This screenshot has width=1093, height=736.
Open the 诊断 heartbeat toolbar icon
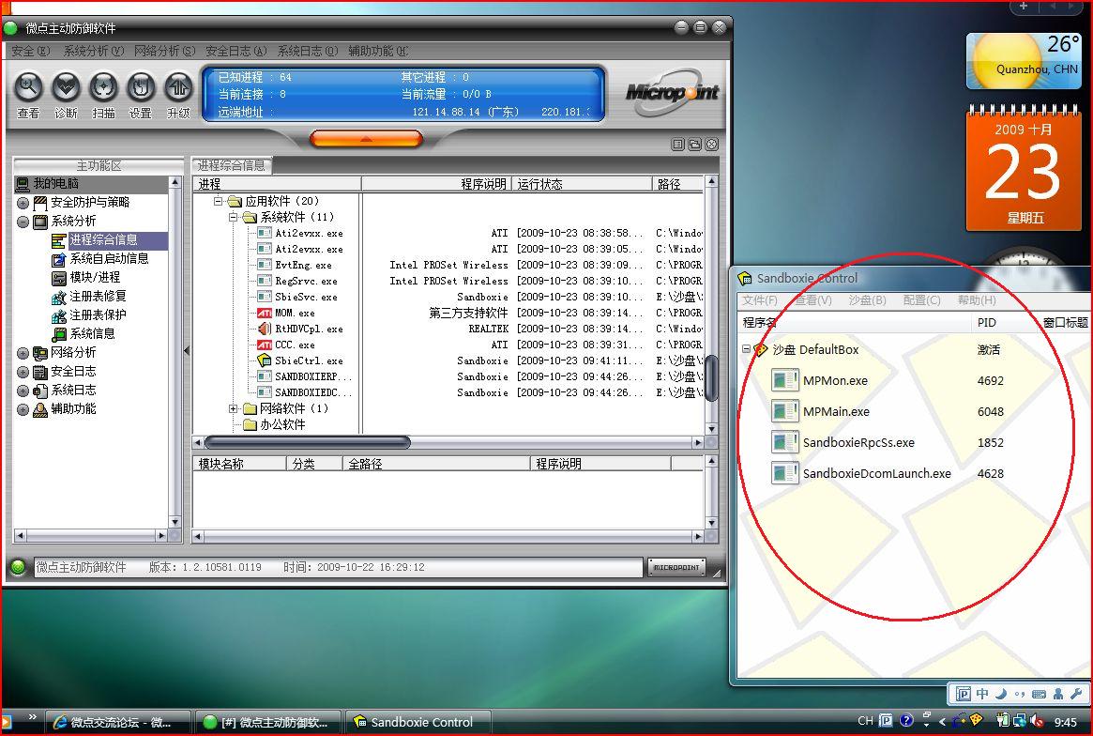(x=67, y=88)
